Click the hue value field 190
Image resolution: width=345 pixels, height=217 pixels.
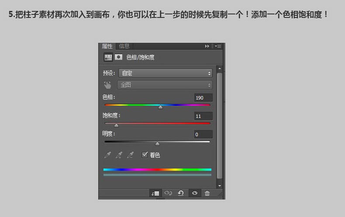pos(204,98)
